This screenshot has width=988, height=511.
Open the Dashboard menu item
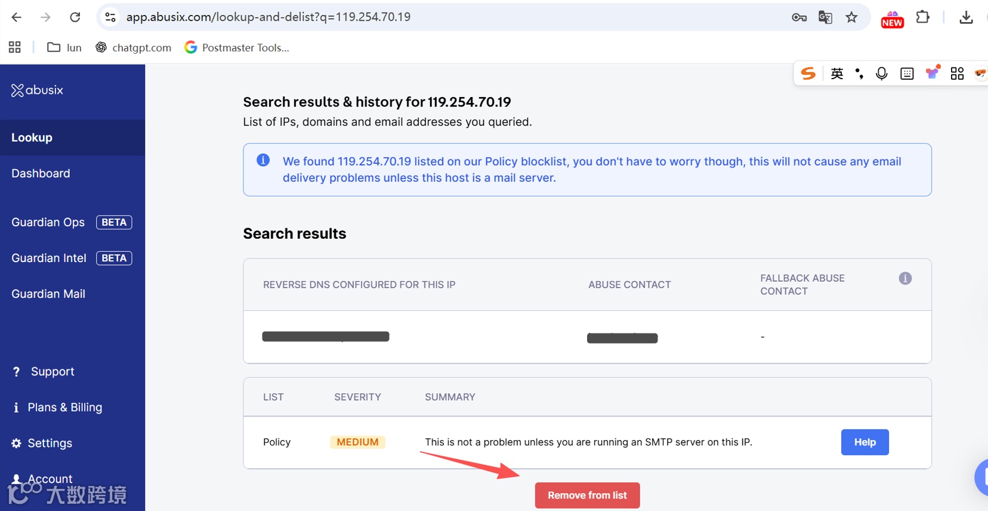(x=41, y=173)
